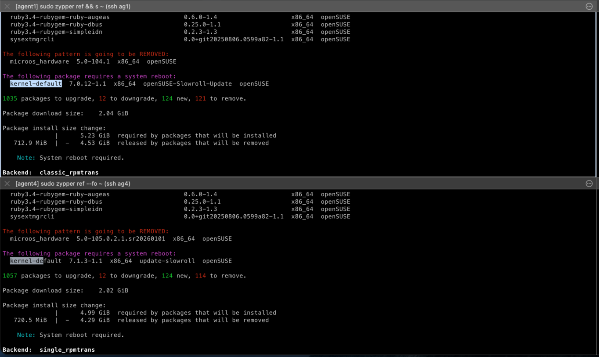Click the '1057' packages to upgrade count
Image resolution: width=599 pixels, height=357 pixels.
pyautogui.click(x=10, y=276)
